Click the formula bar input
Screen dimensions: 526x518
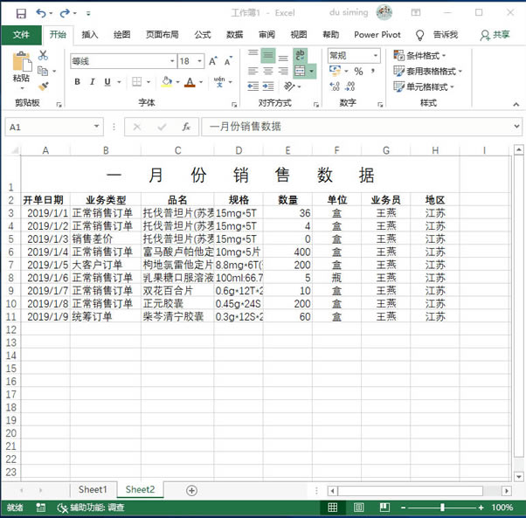(x=356, y=127)
